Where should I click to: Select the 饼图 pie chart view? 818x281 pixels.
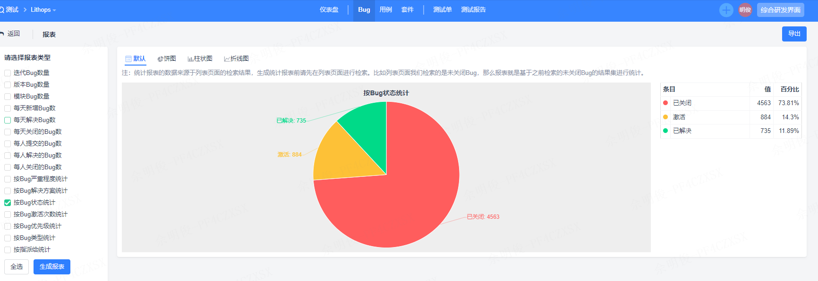tap(167, 59)
